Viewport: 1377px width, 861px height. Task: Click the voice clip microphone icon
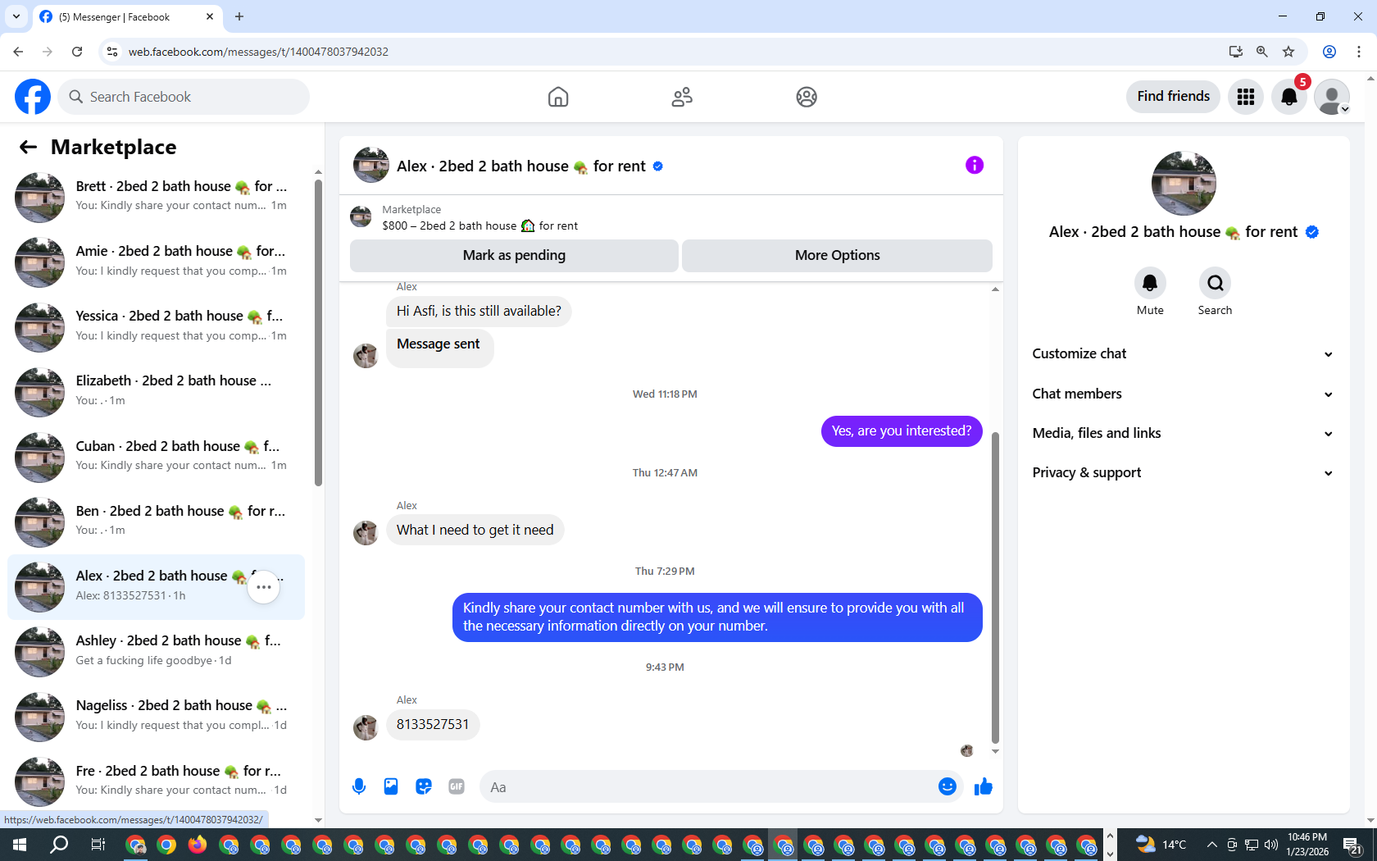point(359,787)
